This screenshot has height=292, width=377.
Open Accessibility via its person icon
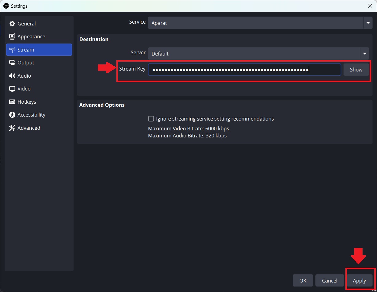12,115
